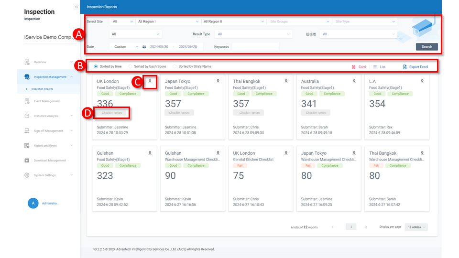Open the All Region I dropdown

pyautogui.click(x=167, y=21)
